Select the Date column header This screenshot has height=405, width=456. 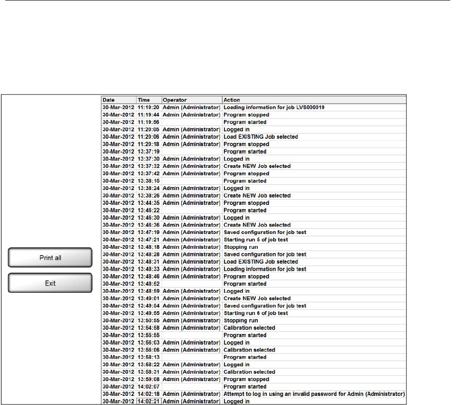pyautogui.click(x=118, y=100)
